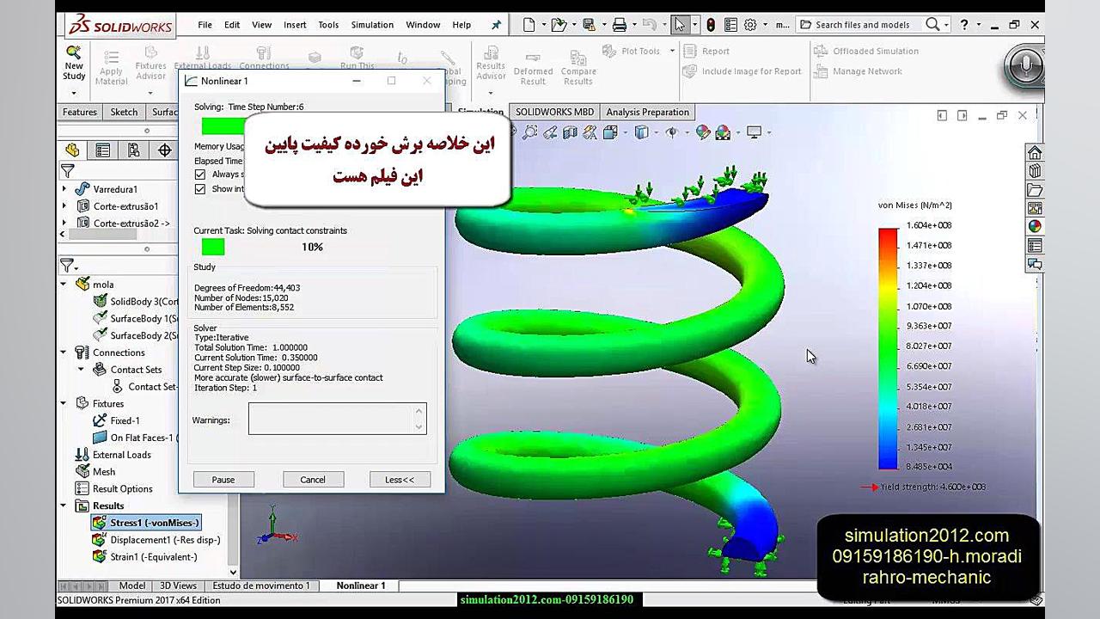Viewport: 1100px width, 619px height.
Task: Click the View Settings monitor icon
Action: (x=754, y=132)
